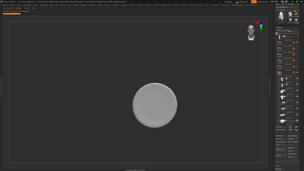
Task: Toggle visibility eye of pant_54 subtool
Action: tap(297, 96)
